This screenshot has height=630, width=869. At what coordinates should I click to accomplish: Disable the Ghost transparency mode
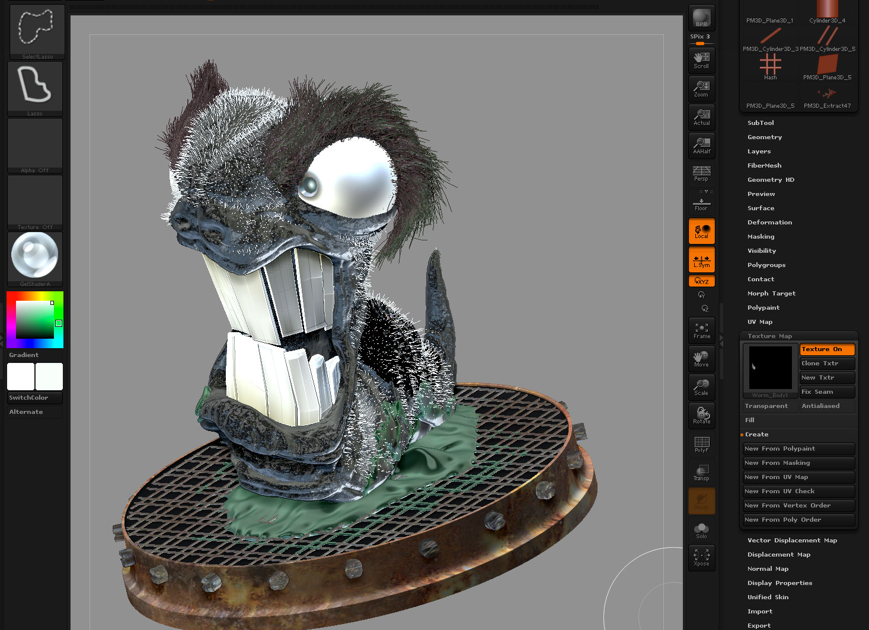[x=701, y=500]
